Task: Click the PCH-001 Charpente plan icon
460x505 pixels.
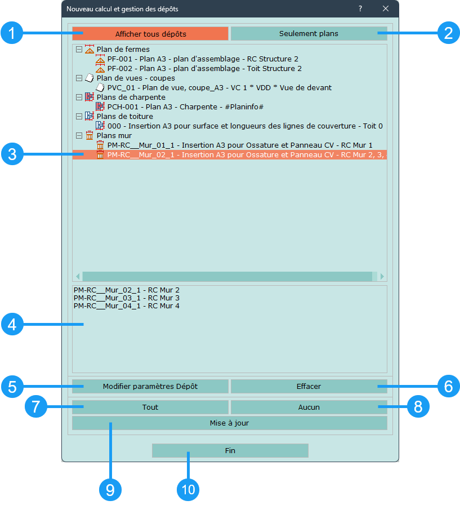Action: (x=100, y=107)
